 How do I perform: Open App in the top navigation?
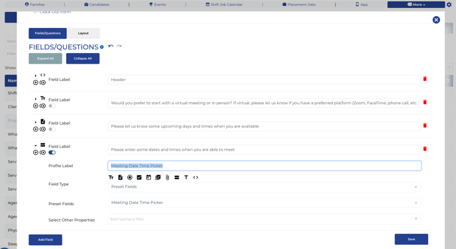(361, 5)
